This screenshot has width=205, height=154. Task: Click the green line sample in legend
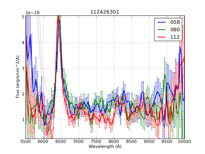[x=161, y=30]
